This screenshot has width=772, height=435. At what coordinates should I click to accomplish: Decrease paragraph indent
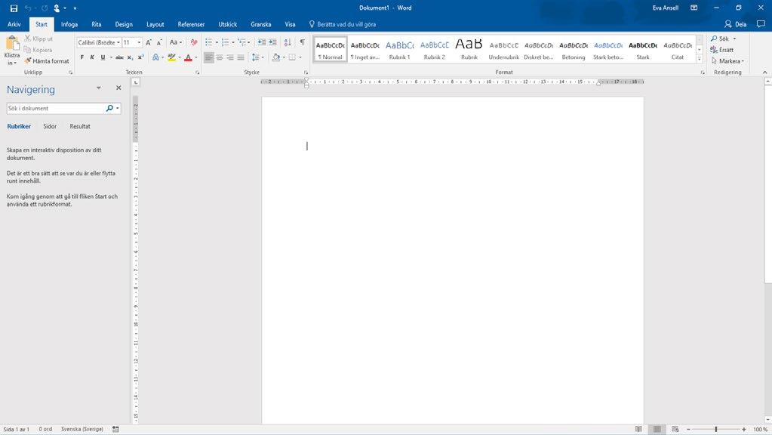pyautogui.click(x=261, y=42)
